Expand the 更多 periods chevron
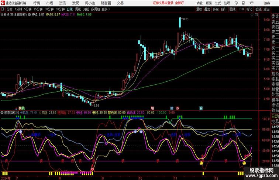This screenshot has height=180, width=279. point(106,9)
